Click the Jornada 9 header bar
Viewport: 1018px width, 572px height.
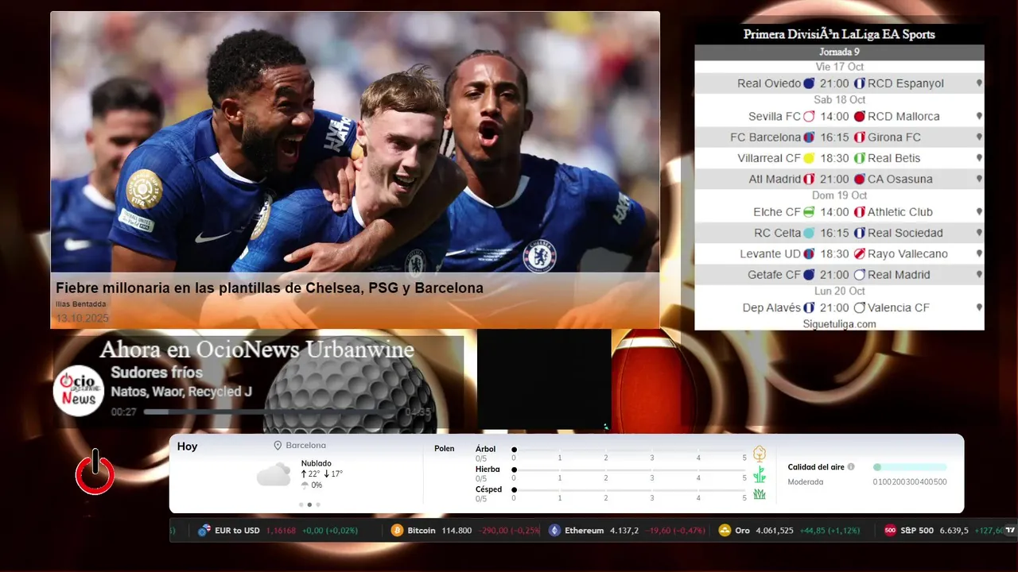839,52
